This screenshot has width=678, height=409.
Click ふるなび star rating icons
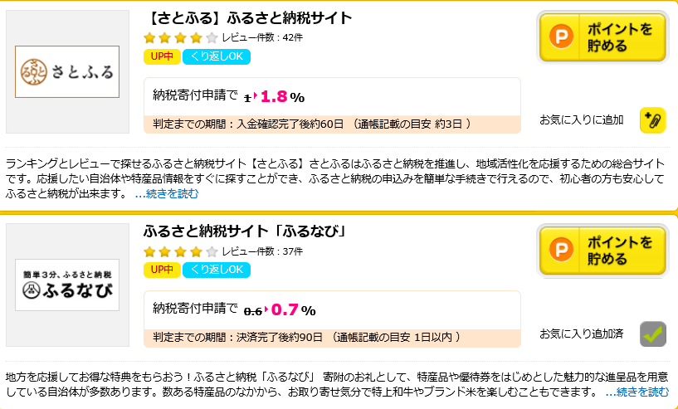tap(181, 251)
